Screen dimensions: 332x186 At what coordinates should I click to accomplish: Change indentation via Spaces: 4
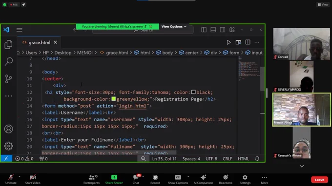pyautogui.click(x=191, y=159)
